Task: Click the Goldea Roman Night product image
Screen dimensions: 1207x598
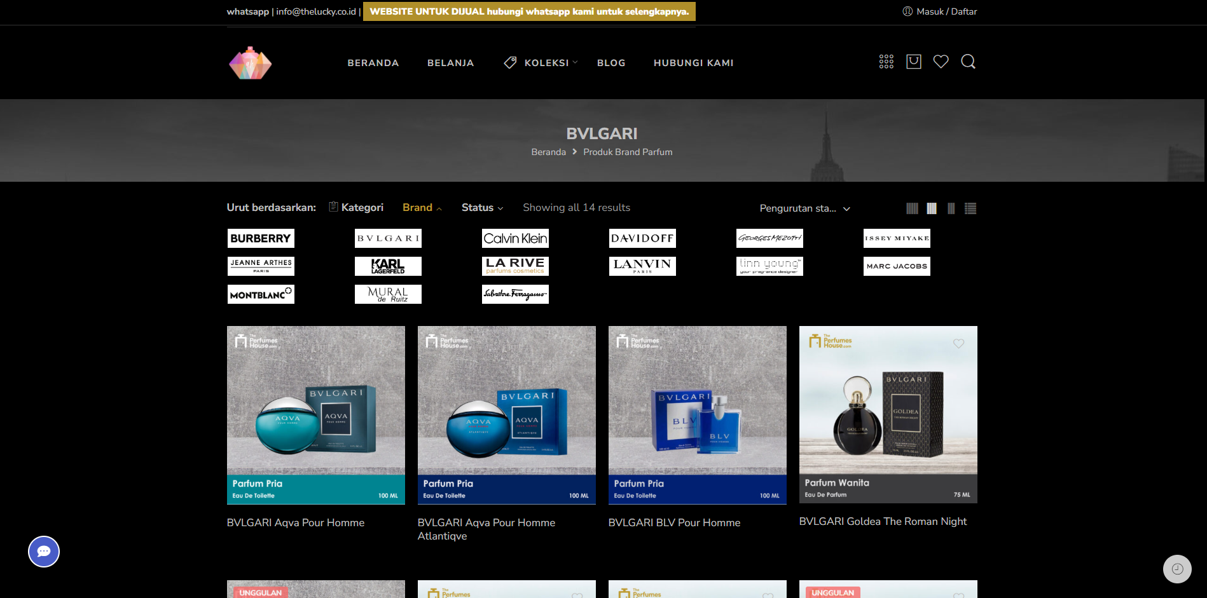Action: tap(888, 414)
